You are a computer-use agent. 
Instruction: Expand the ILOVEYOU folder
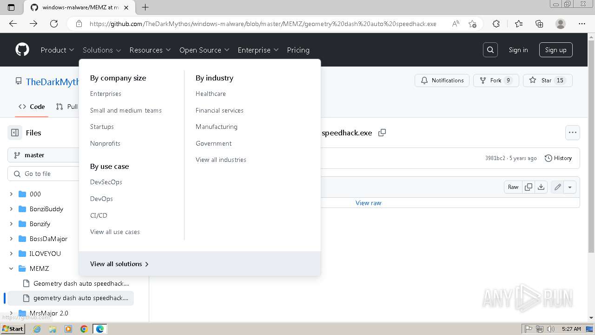(11, 254)
